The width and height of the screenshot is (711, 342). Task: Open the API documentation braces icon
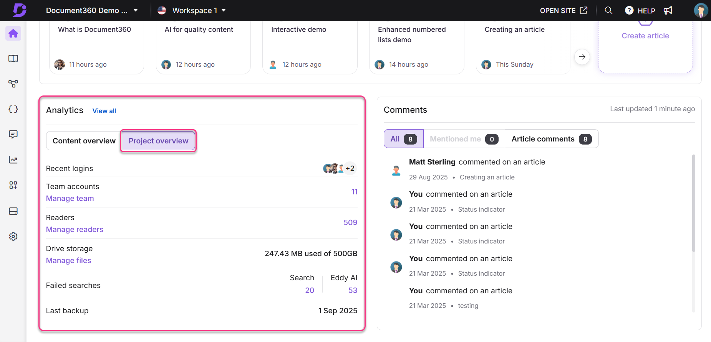(13, 109)
